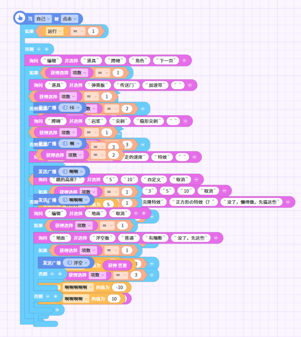Viewport: 301px width, 337px height.
Task: Edit the "普通" option field
Action: point(129,238)
